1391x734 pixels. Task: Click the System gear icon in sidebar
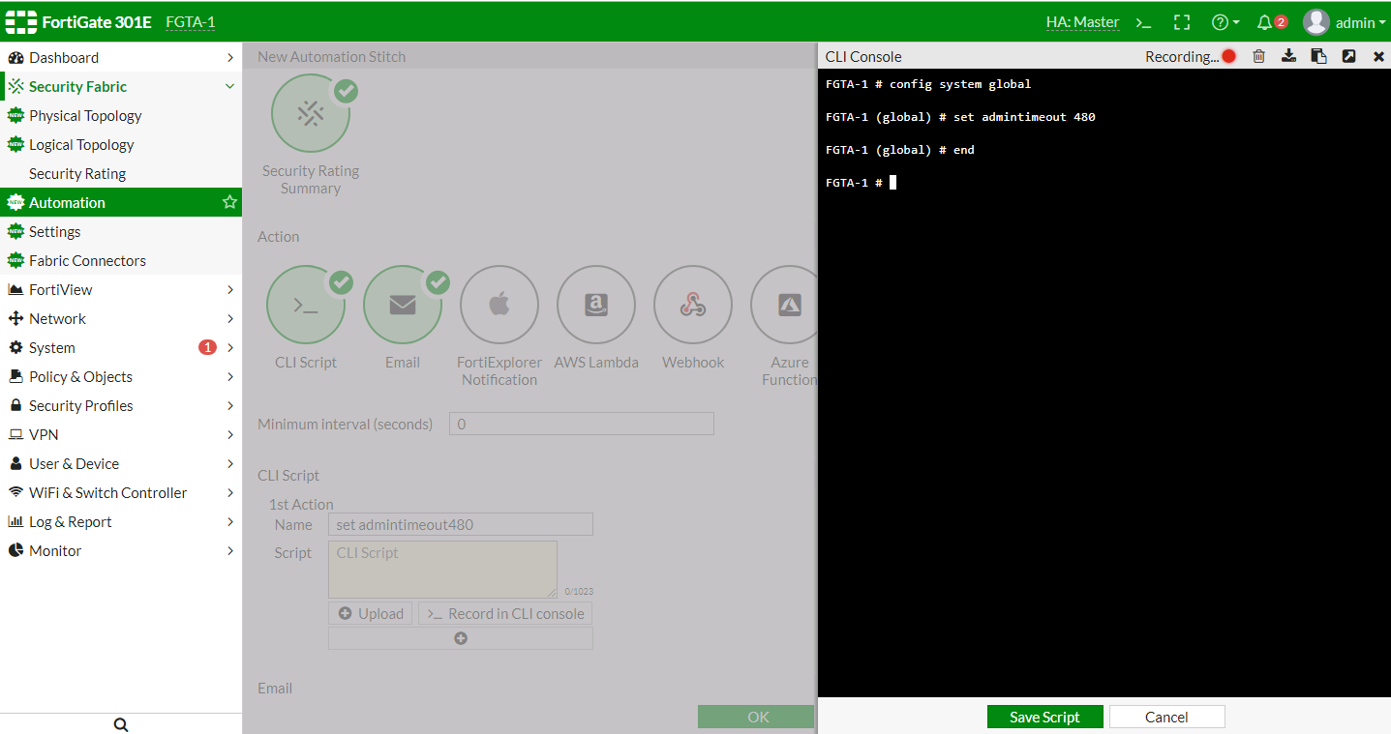(x=15, y=347)
